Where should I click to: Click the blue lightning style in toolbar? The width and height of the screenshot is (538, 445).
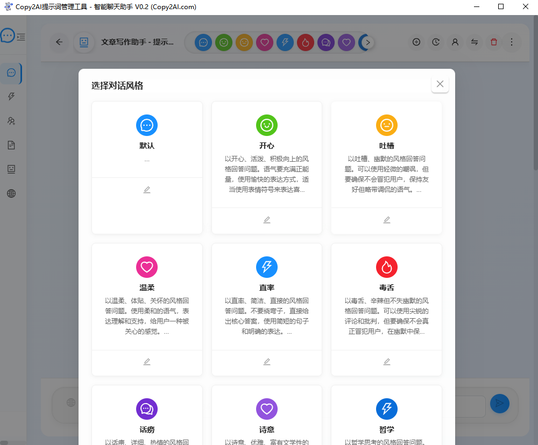(285, 42)
